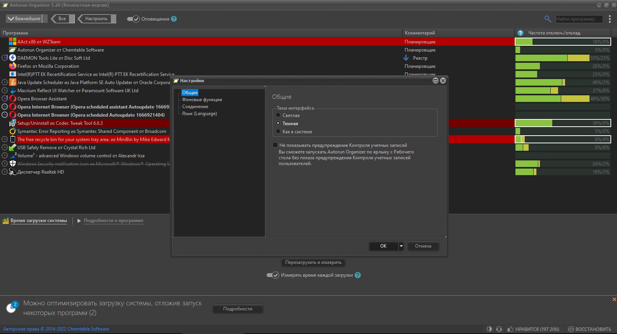This screenshot has height=334, width=617.
Task: Click the Intel PTT EK Recertification Service icon
Action: [12, 74]
